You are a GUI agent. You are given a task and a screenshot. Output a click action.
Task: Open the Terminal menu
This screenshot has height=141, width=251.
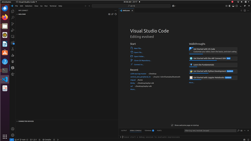pos(53,6)
